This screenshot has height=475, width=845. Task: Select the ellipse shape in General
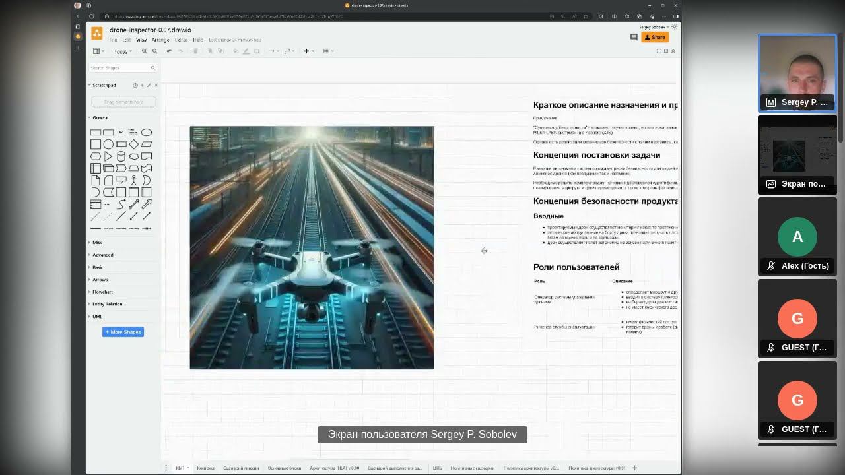pyautogui.click(x=147, y=132)
